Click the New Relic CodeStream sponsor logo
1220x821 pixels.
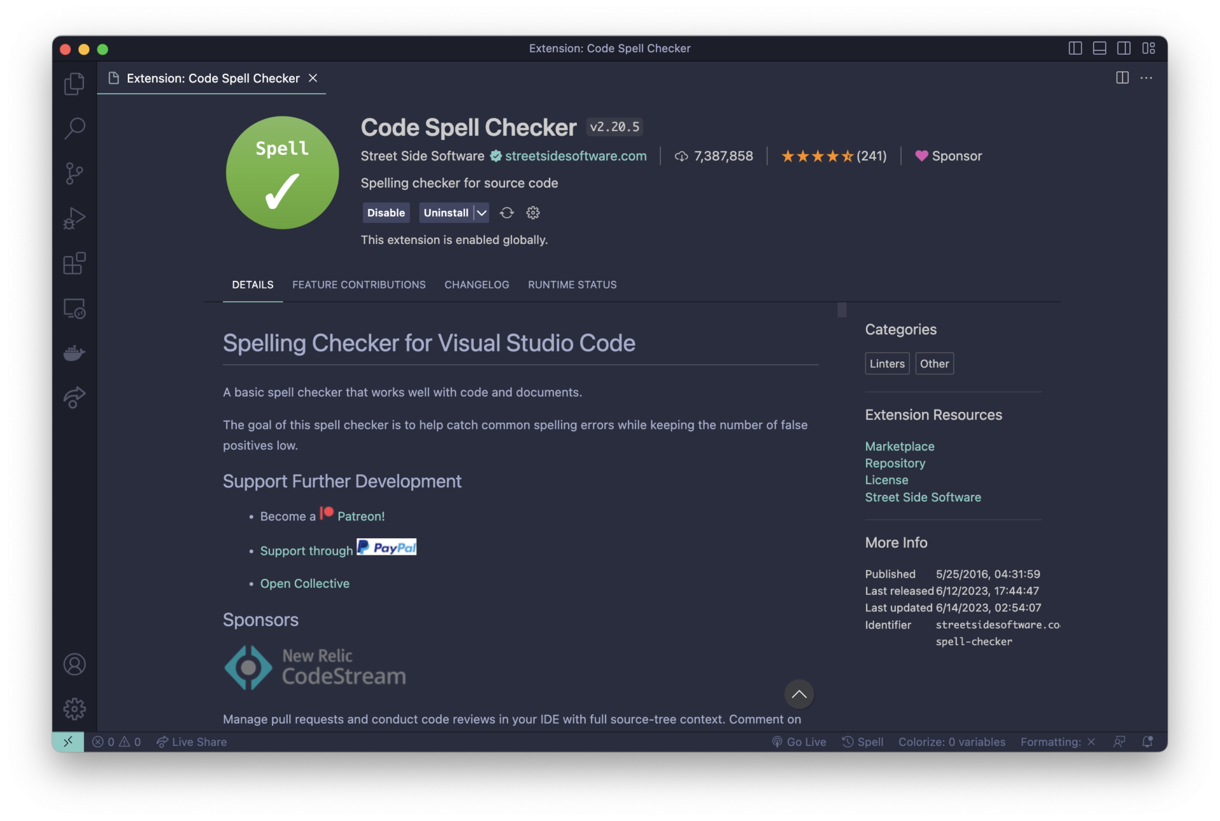pos(315,667)
